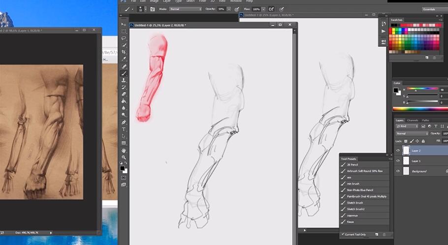448x245 pixels.
Task: Select the Eraser tool
Action: pos(124,94)
